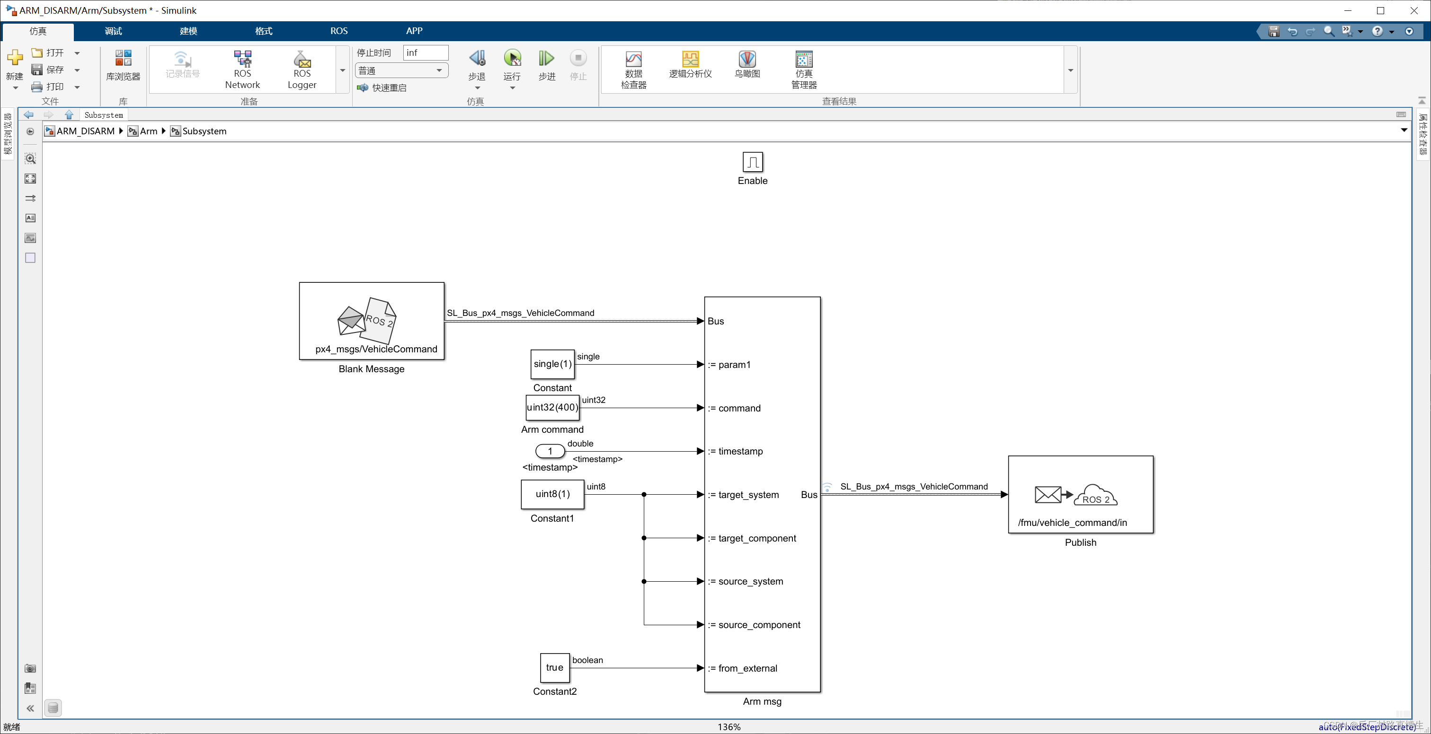The image size is (1431, 734).
Task: Open the Simulation Manager (仿真管理器)
Action: pos(804,70)
